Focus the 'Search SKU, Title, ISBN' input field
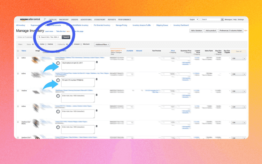This screenshot has width=262, height=164. [x=49, y=37]
